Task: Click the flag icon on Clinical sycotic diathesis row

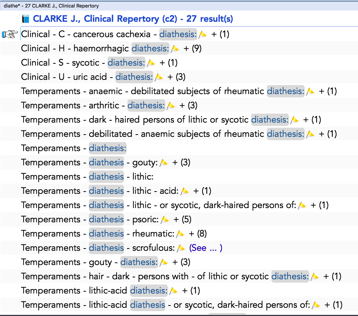Action: tap(151, 63)
